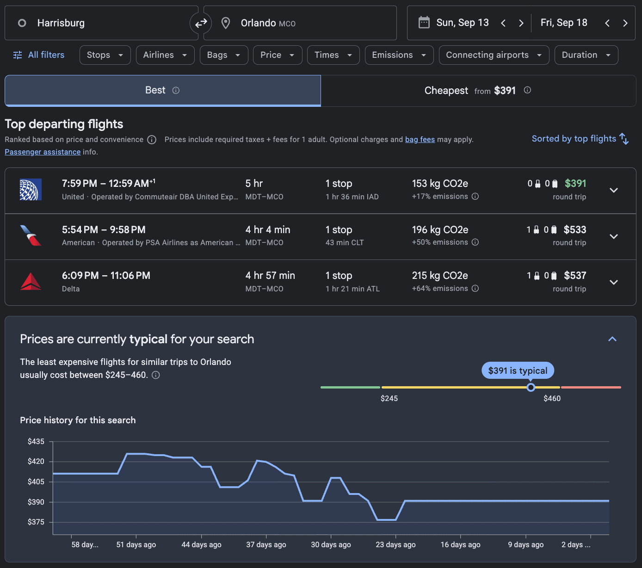Click the green low-price range segment
The height and width of the screenshot is (568, 642).
(x=350, y=387)
